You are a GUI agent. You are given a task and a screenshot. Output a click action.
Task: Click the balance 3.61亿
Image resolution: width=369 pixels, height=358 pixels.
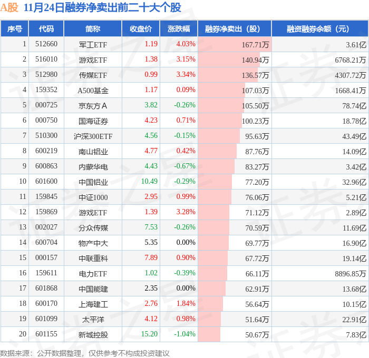pos(356,45)
